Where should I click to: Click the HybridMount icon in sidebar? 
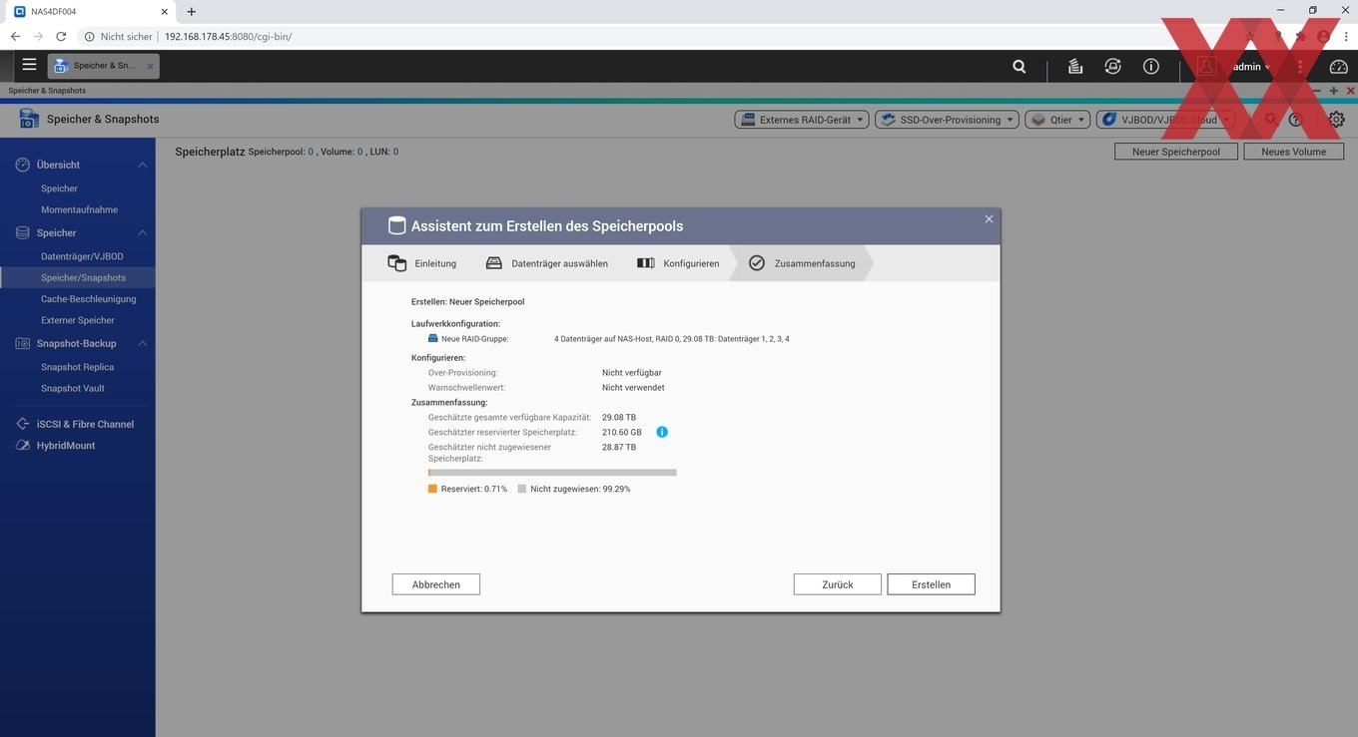coord(22,445)
